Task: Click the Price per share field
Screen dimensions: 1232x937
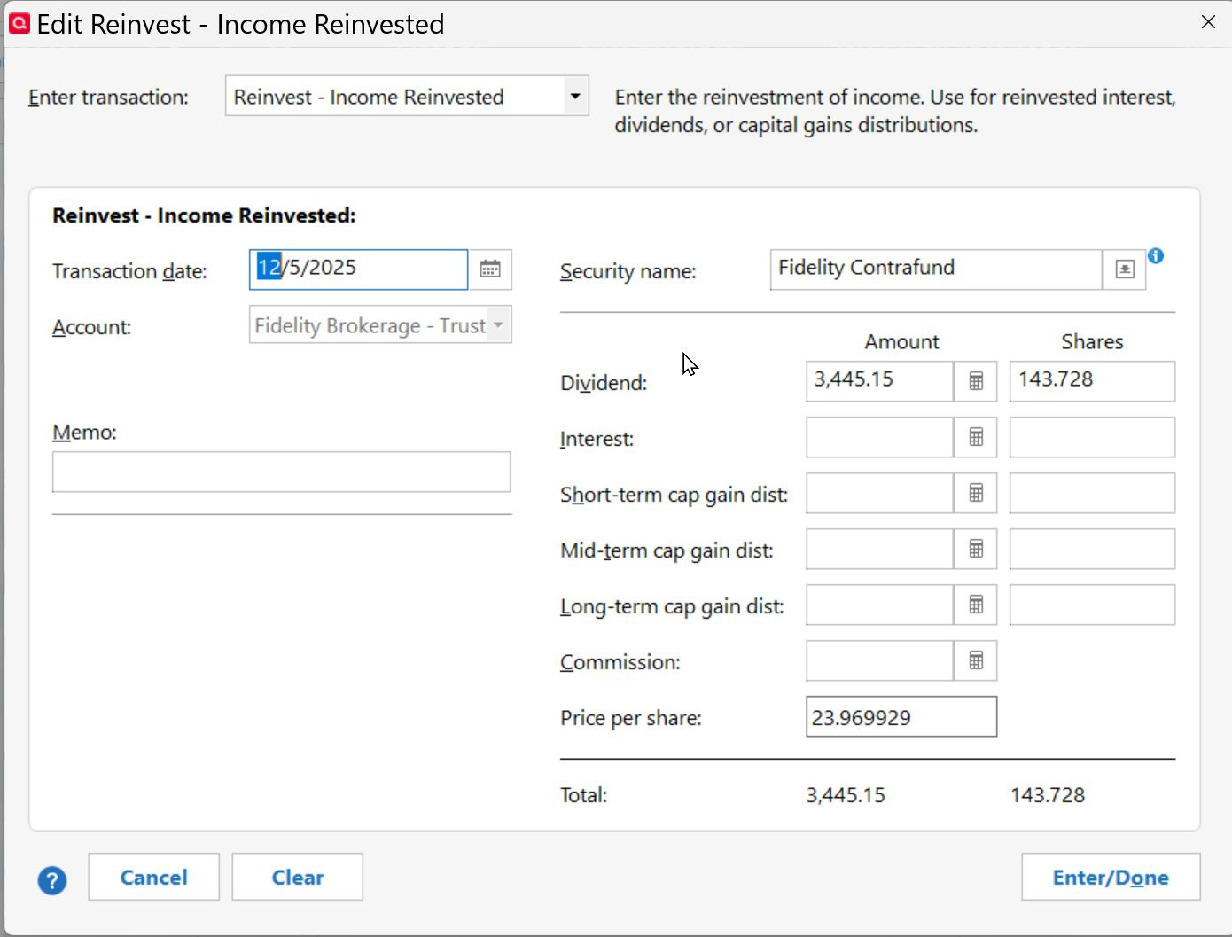Action: tap(901, 716)
